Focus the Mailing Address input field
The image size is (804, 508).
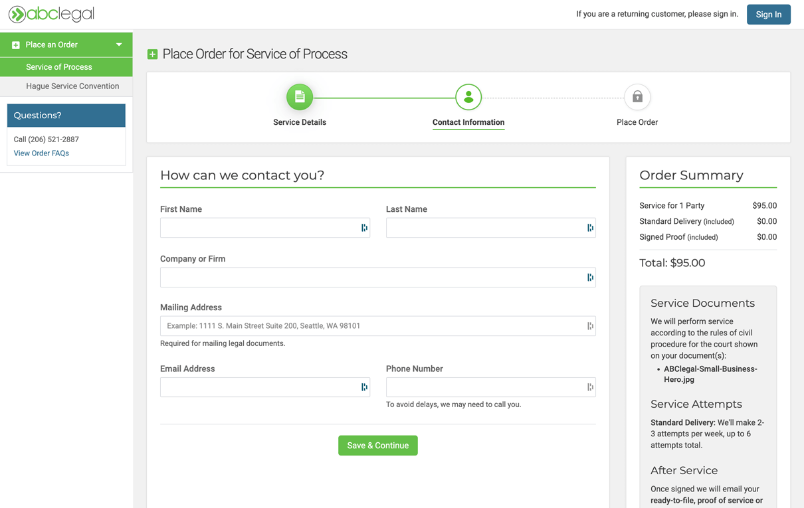(x=372, y=326)
